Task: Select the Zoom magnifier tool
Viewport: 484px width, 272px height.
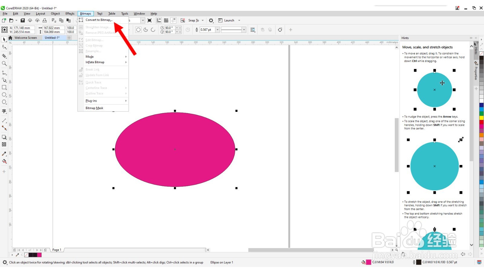Action: 4,63
